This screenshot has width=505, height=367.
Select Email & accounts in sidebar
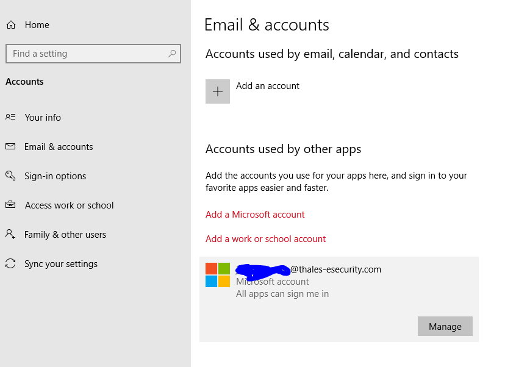(x=59, y=147)
